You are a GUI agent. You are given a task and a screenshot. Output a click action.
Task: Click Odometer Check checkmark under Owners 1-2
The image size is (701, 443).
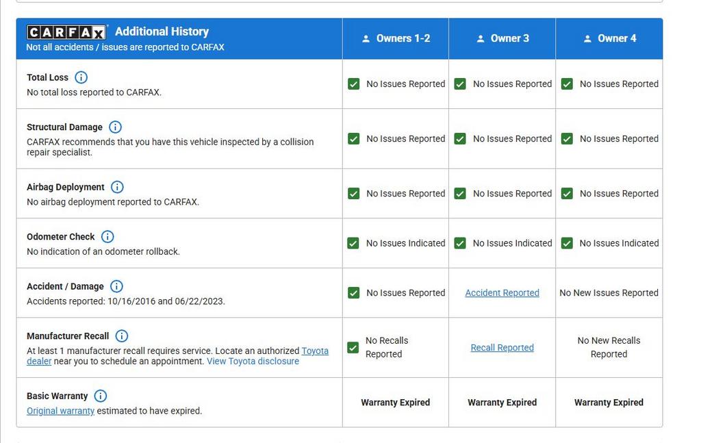coord(353,243)
